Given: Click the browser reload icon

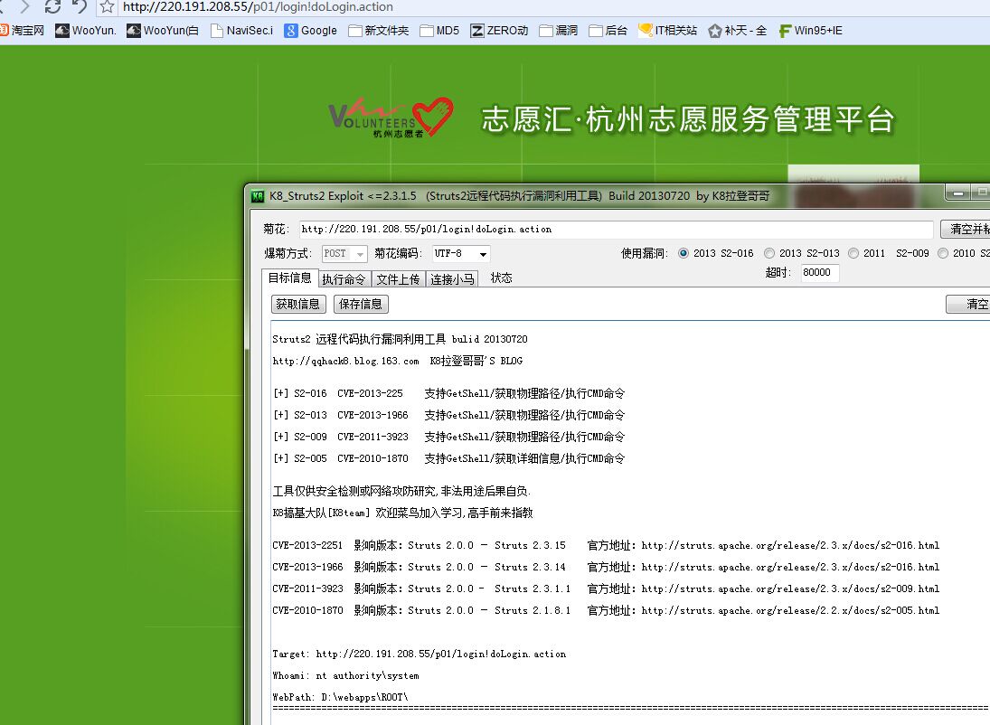Looking at the screenshot, I should coord(53,6).
